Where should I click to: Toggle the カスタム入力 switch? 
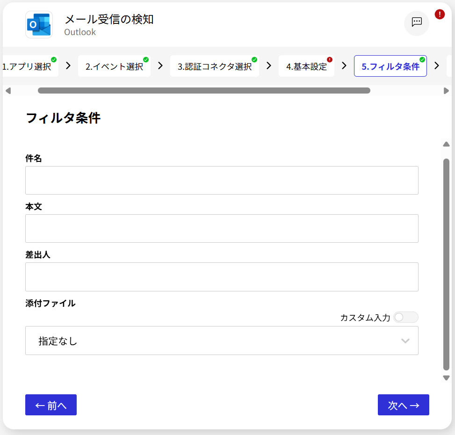point(405,318)
